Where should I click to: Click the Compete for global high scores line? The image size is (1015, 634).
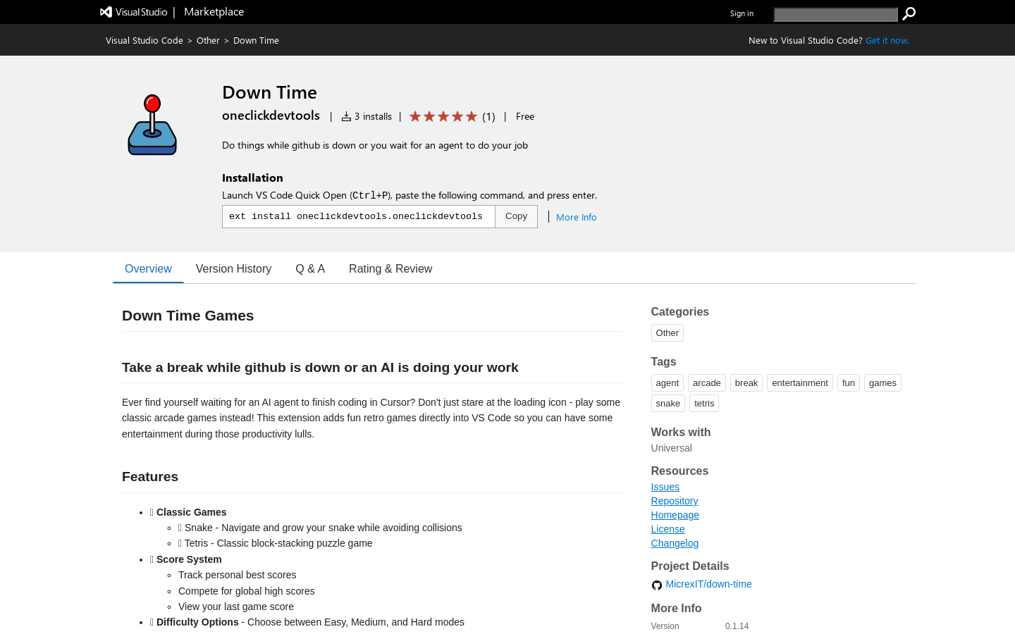pyautogui.click(x=247, y=591)
